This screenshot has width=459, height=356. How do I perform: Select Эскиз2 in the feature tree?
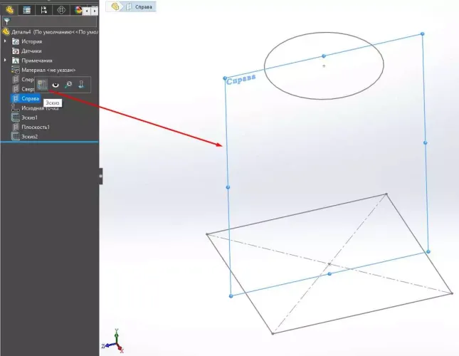[x=29, y=137]
